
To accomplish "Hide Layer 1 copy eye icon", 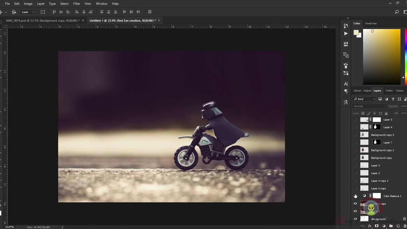I will (x=355, y=204).
